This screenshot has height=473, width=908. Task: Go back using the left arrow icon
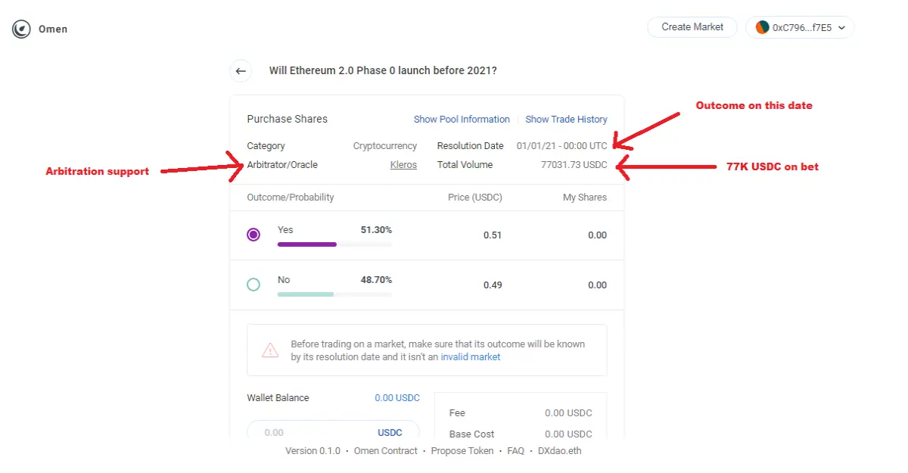(241, 71)
